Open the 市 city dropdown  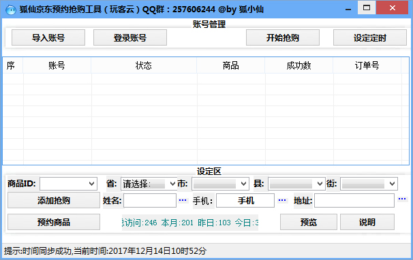(x=220, y=183)
